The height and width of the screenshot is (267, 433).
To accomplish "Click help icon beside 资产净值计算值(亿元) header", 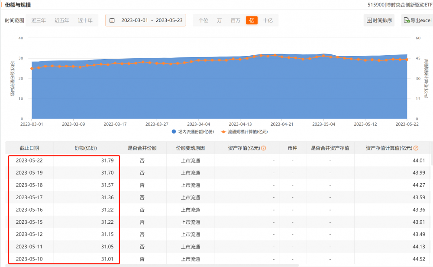I will coord(416,148).
